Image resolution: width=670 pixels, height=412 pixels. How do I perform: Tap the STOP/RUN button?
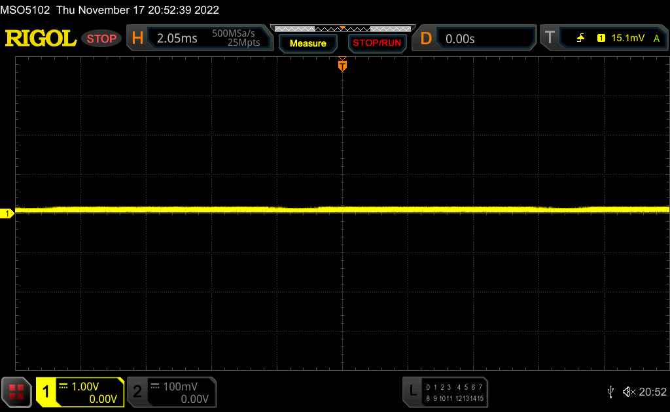(377, 43)
